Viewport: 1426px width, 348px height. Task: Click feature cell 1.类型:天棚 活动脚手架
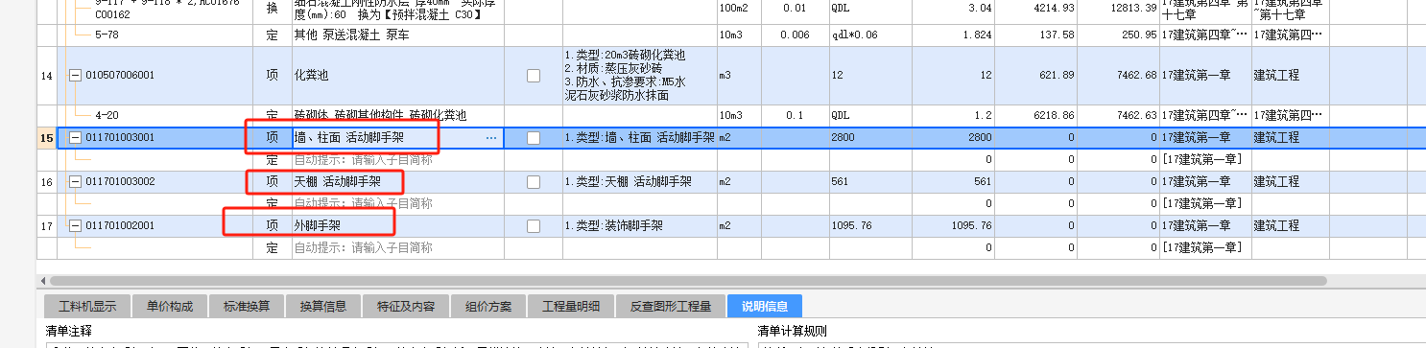point(639,181)
